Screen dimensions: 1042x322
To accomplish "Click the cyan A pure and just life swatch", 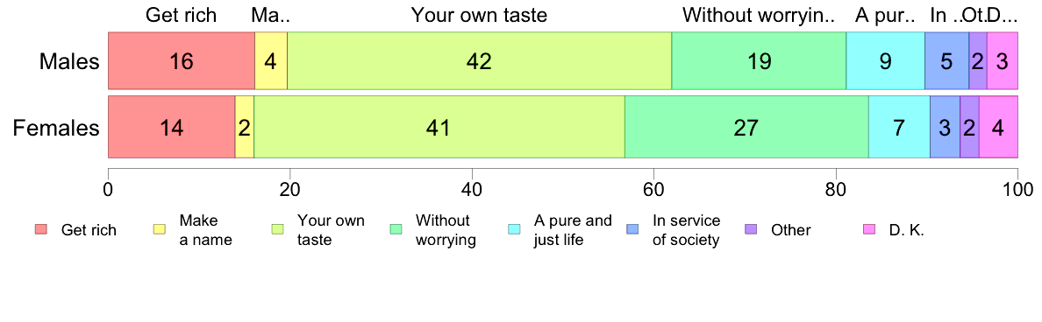I will tap(516, 230).
